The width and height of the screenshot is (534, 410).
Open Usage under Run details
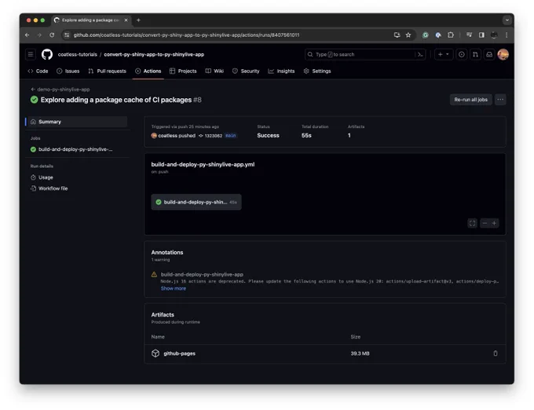click(42, 178)
